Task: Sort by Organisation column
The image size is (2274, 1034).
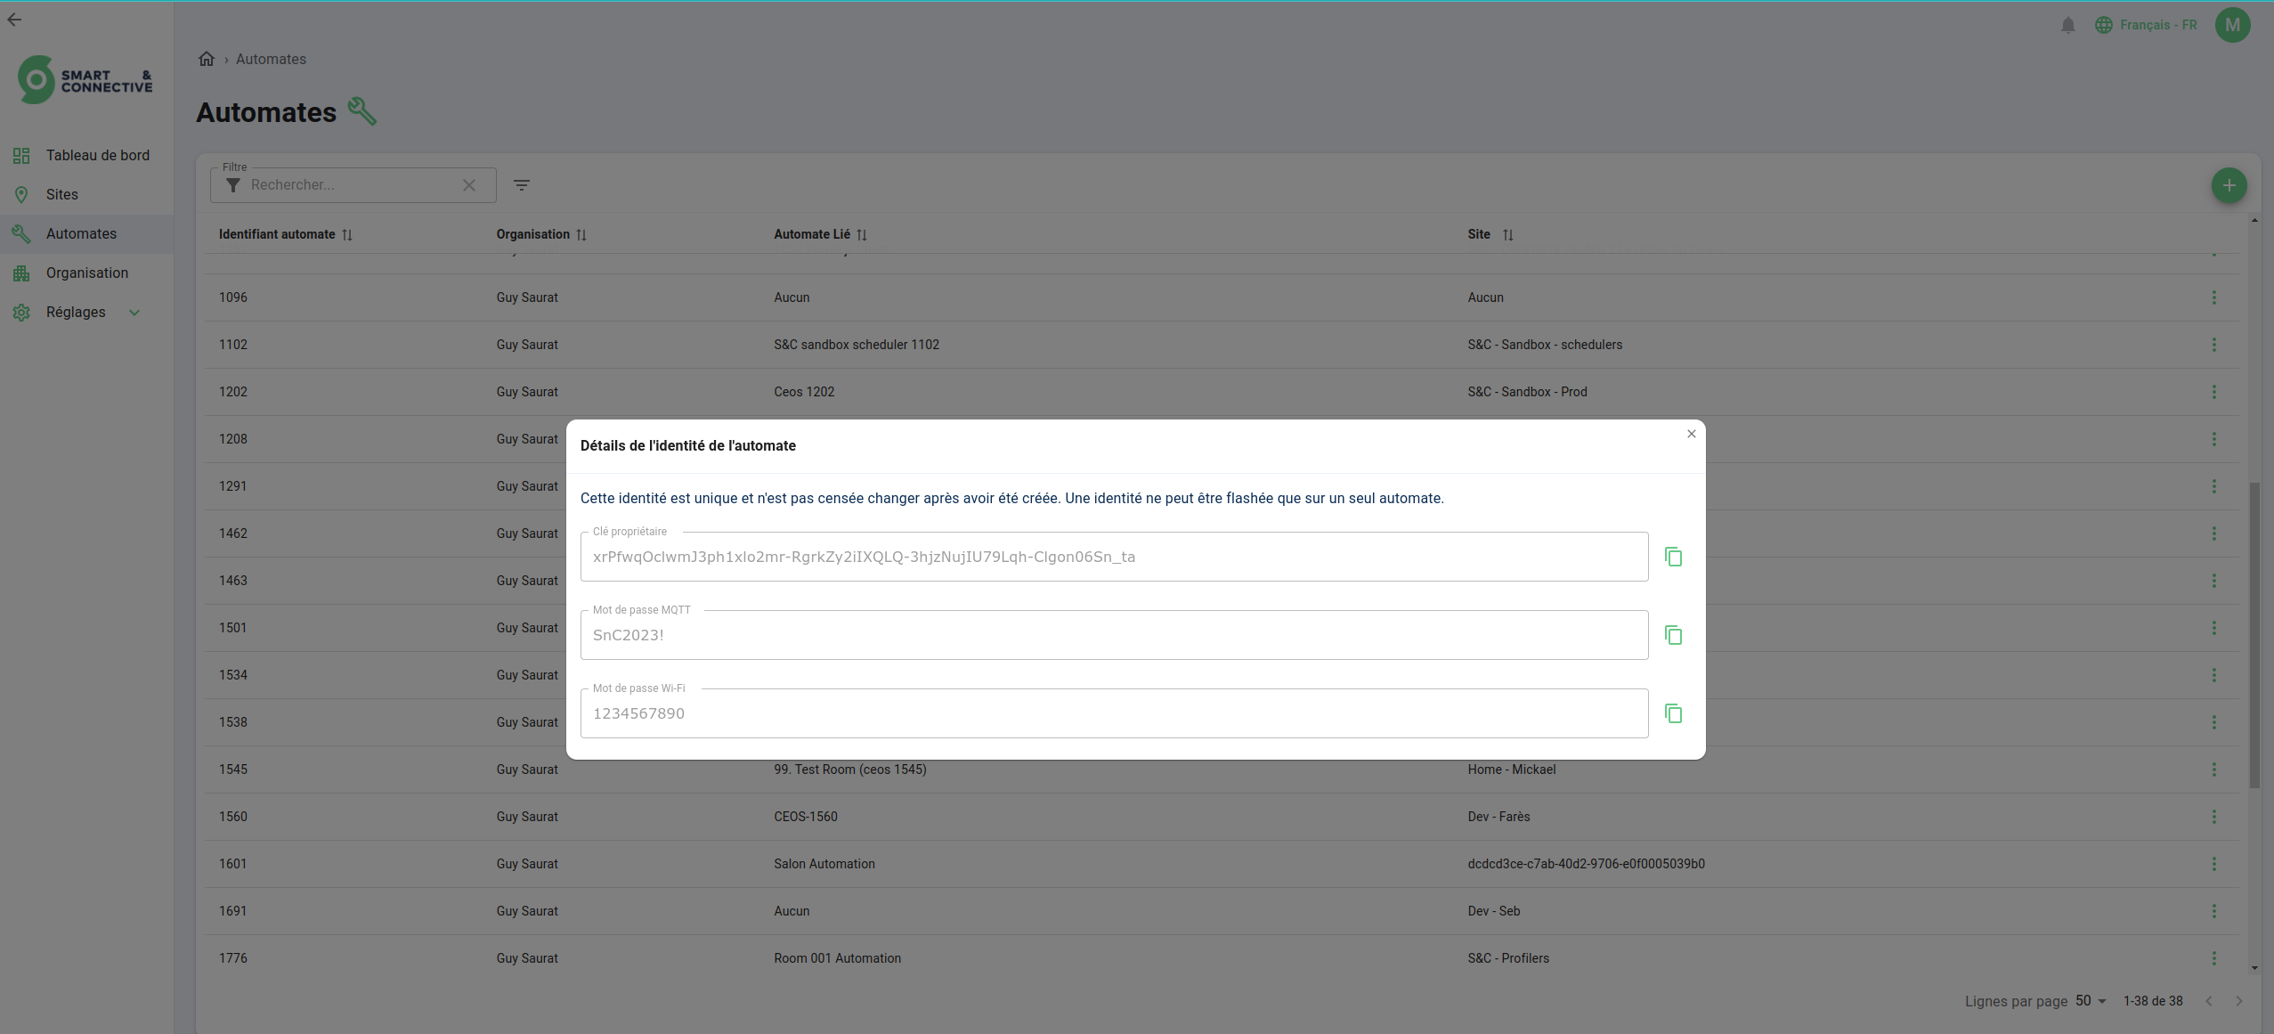Action: (x=581, y=235)
